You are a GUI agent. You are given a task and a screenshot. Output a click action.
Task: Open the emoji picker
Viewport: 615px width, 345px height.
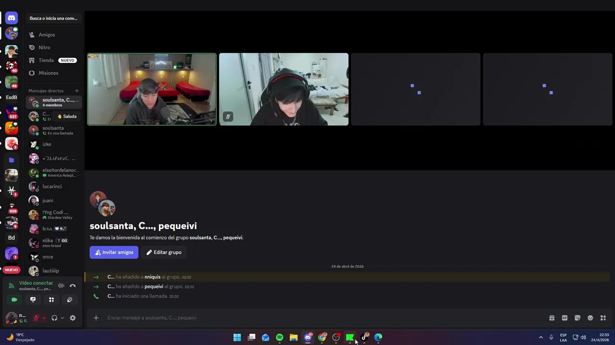click(590, 318)
